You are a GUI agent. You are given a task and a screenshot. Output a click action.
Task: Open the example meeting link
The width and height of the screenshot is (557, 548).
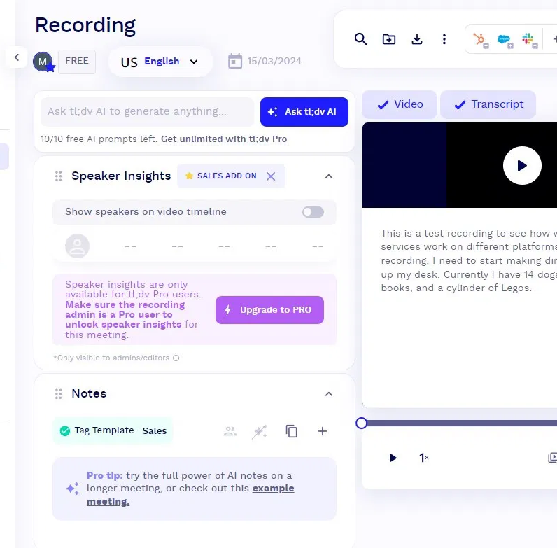(190, 495)
